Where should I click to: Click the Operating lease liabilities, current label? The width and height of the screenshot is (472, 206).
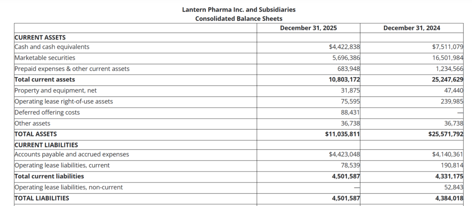pyautogui.click(x=62, y=165)
